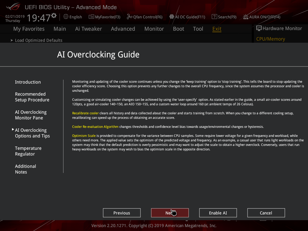Screen dimensions: 308x231
Task: Launch AI OC Guide brain icon
Action: (172, 17)
